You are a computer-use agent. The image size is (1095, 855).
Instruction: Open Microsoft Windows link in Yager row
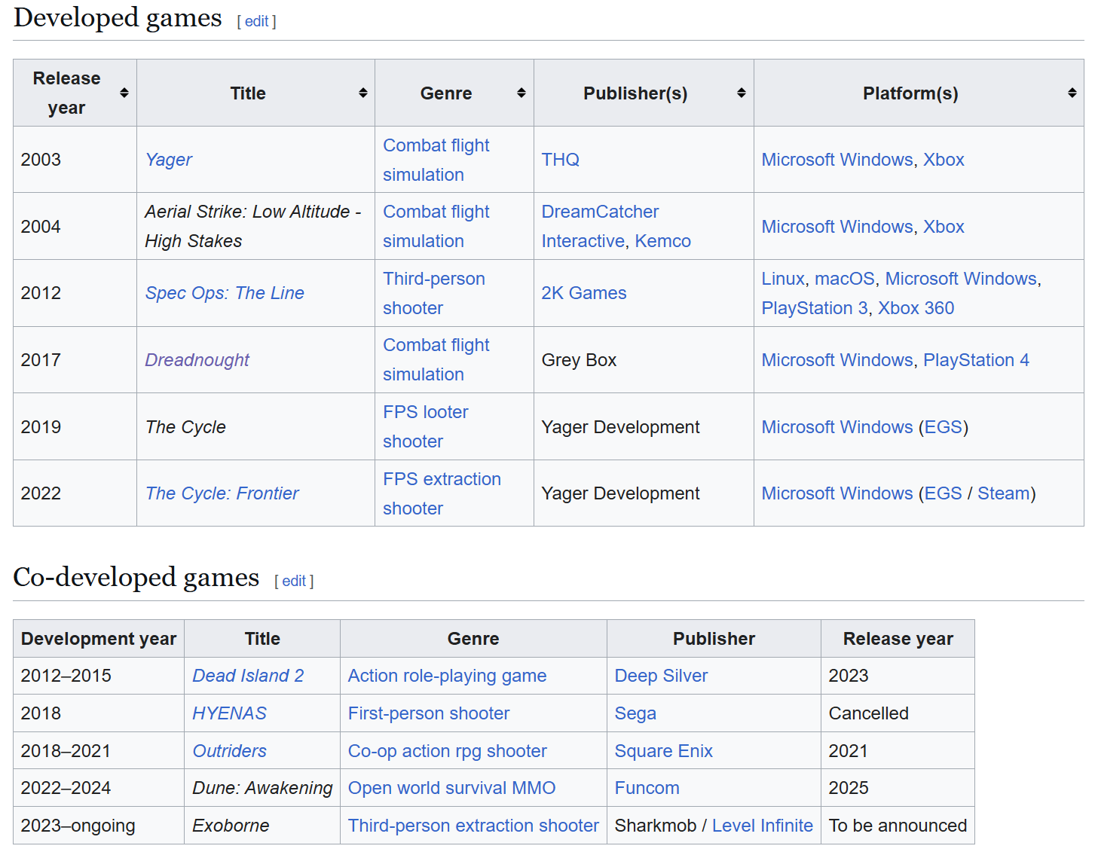(837, 160)
